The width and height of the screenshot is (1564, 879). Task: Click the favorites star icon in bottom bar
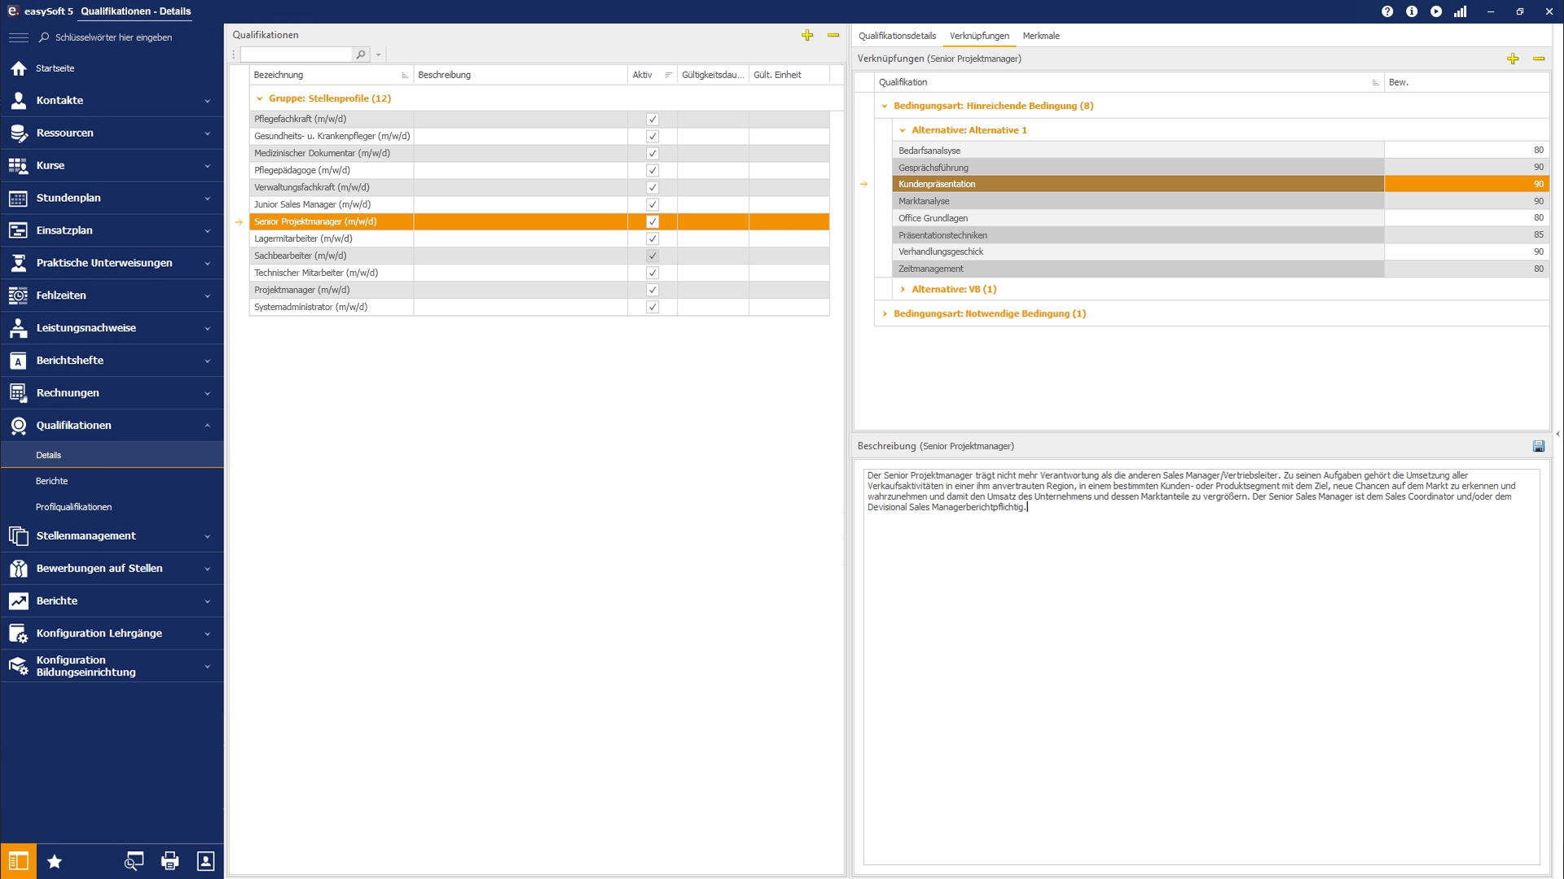(x=55, y=861)
